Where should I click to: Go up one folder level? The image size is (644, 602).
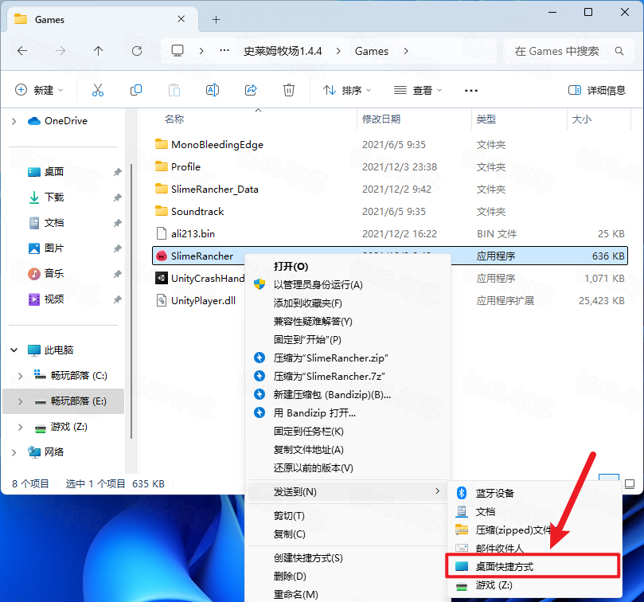pyautogui.click(x=98, y=51)
